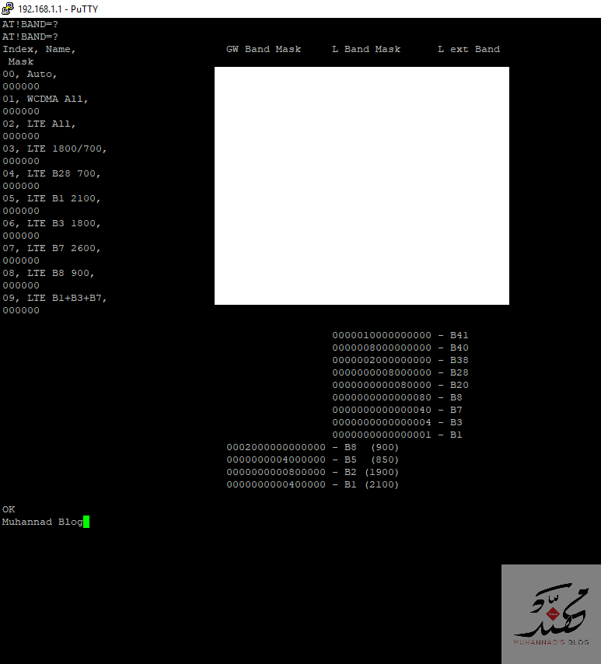Select the '01, WCDMA All,' row
This screenshot has width=601, height=664.
tap(45, 99)
